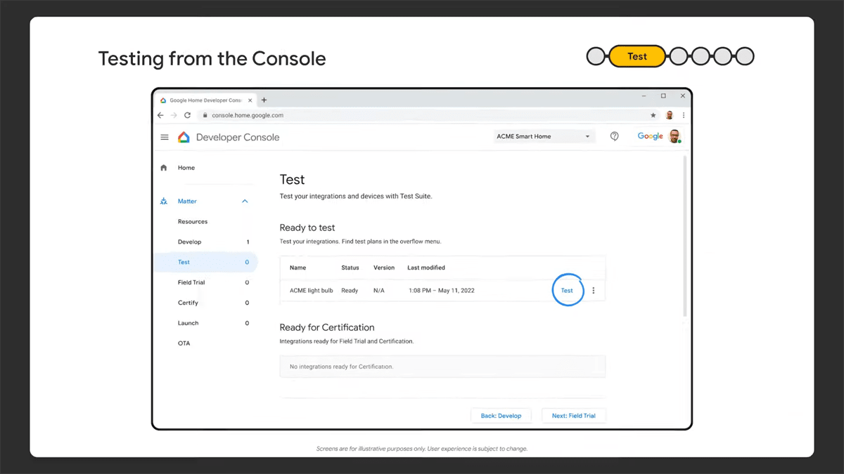Click the Name column header
This screenshot has height=474, width=844.
[298, 268]
